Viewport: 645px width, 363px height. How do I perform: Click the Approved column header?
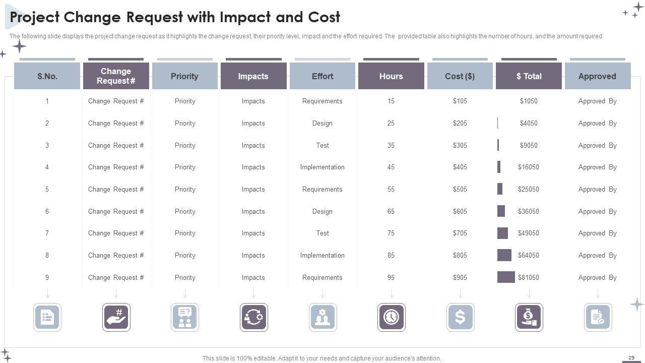(597, 76)
